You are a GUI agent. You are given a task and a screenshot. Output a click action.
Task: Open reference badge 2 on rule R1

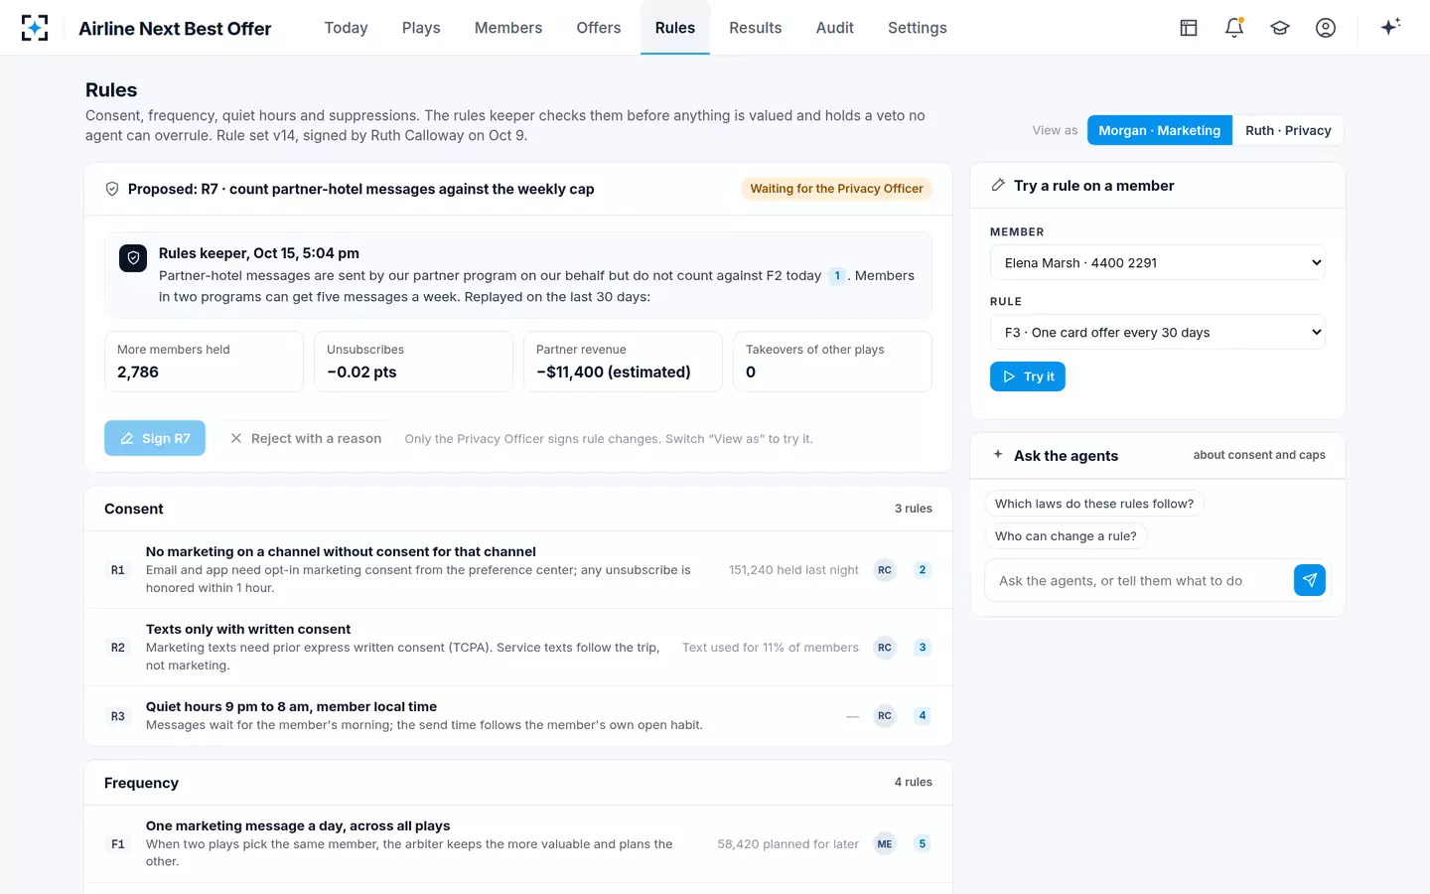click(923, 570)
